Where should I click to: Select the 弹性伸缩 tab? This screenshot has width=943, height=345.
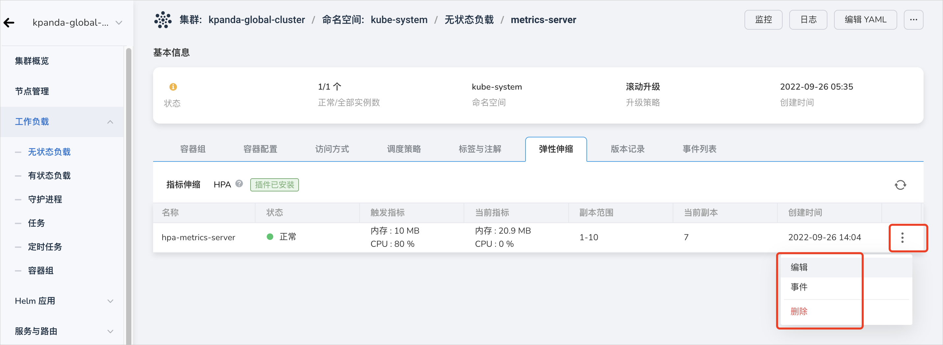tap(556, 149)
